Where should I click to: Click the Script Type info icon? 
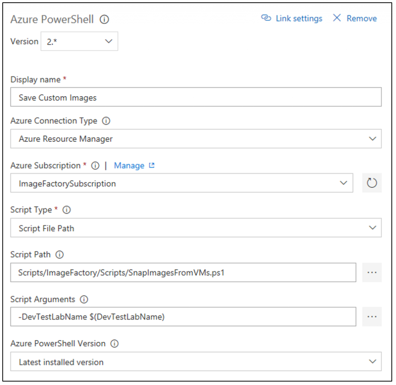click(x=67, y=210)
